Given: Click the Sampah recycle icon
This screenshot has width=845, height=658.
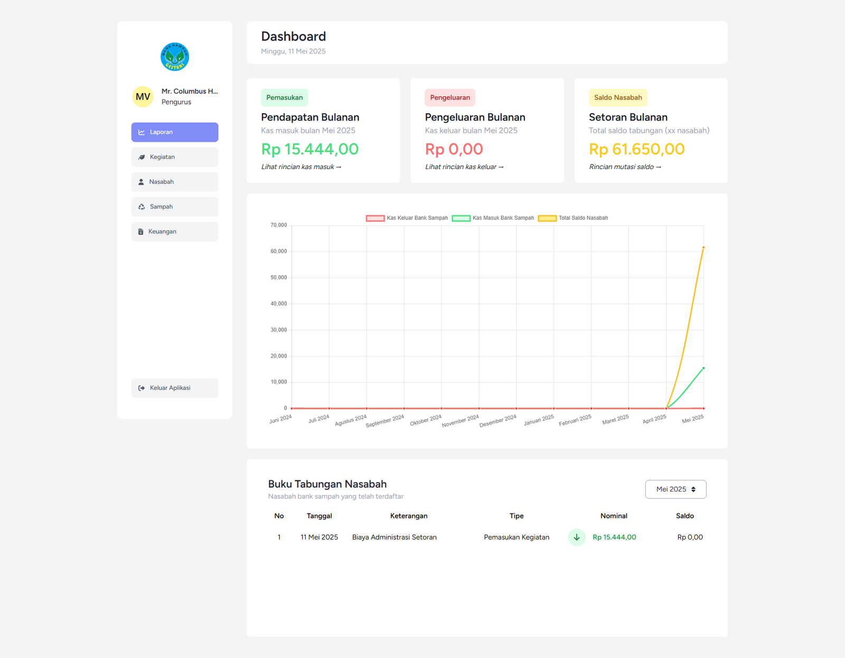Looking at the screenshot, I should [x=142, y=207].
